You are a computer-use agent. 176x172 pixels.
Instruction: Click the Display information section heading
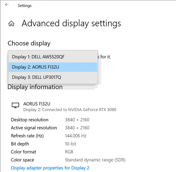(35, 87)
